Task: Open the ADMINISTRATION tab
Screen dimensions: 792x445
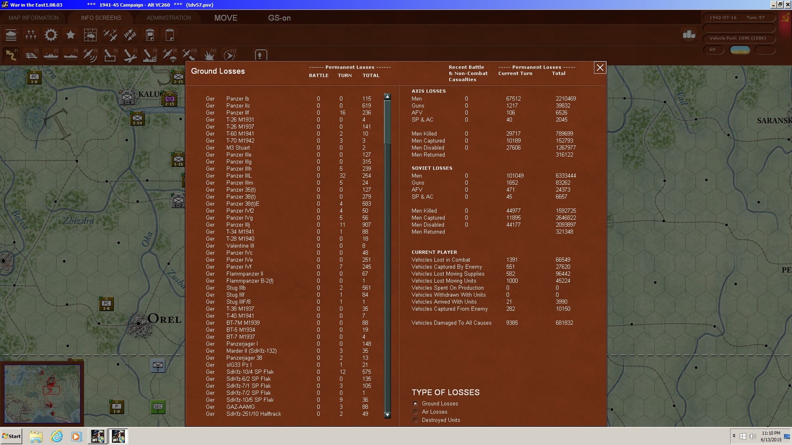Action: click(x=169, y=18)
